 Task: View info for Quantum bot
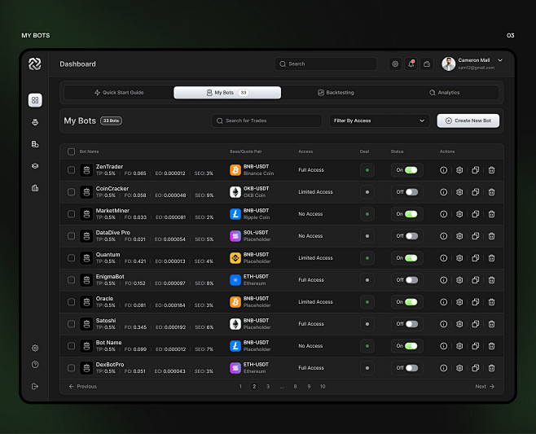click(x=443, y=258)
